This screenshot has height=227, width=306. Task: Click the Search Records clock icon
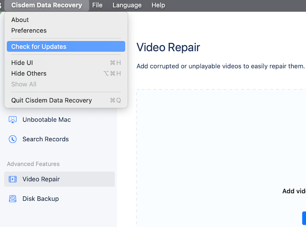13,139
